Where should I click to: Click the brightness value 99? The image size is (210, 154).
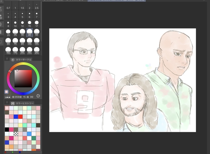(x=32, y=97)
